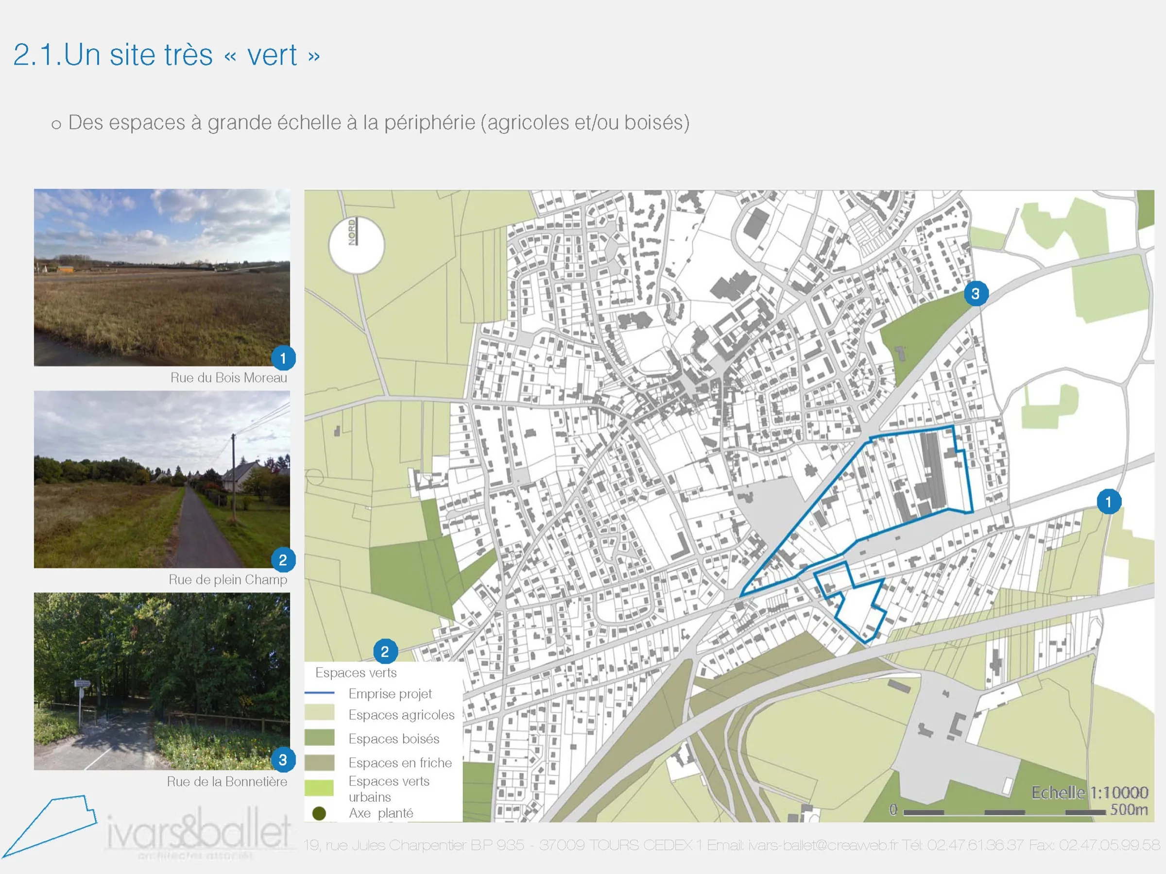
Task: Click the Axe planté legend dot
Action: 319,813
